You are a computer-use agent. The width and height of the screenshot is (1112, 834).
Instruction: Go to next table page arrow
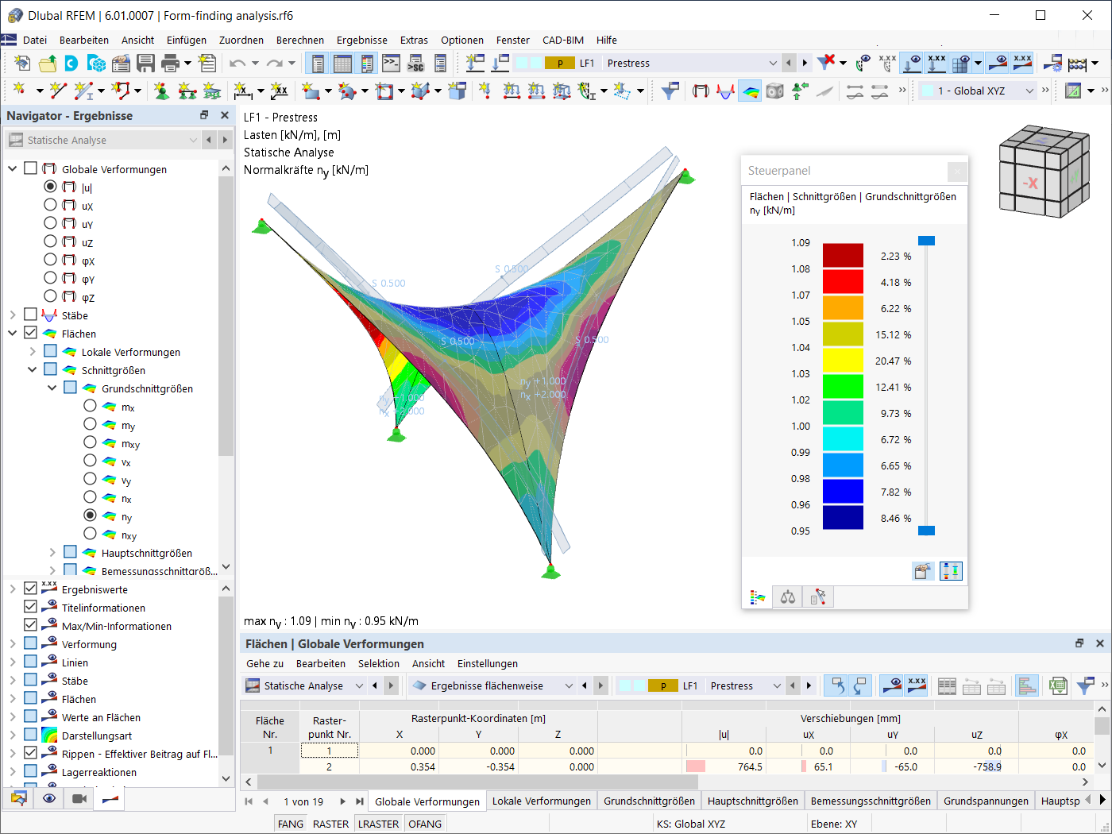click(342, 801)
